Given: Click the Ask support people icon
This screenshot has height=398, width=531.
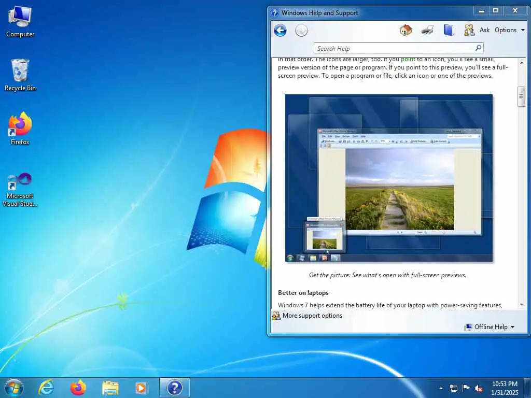Looking at the screenshot, I should [469, 30].
